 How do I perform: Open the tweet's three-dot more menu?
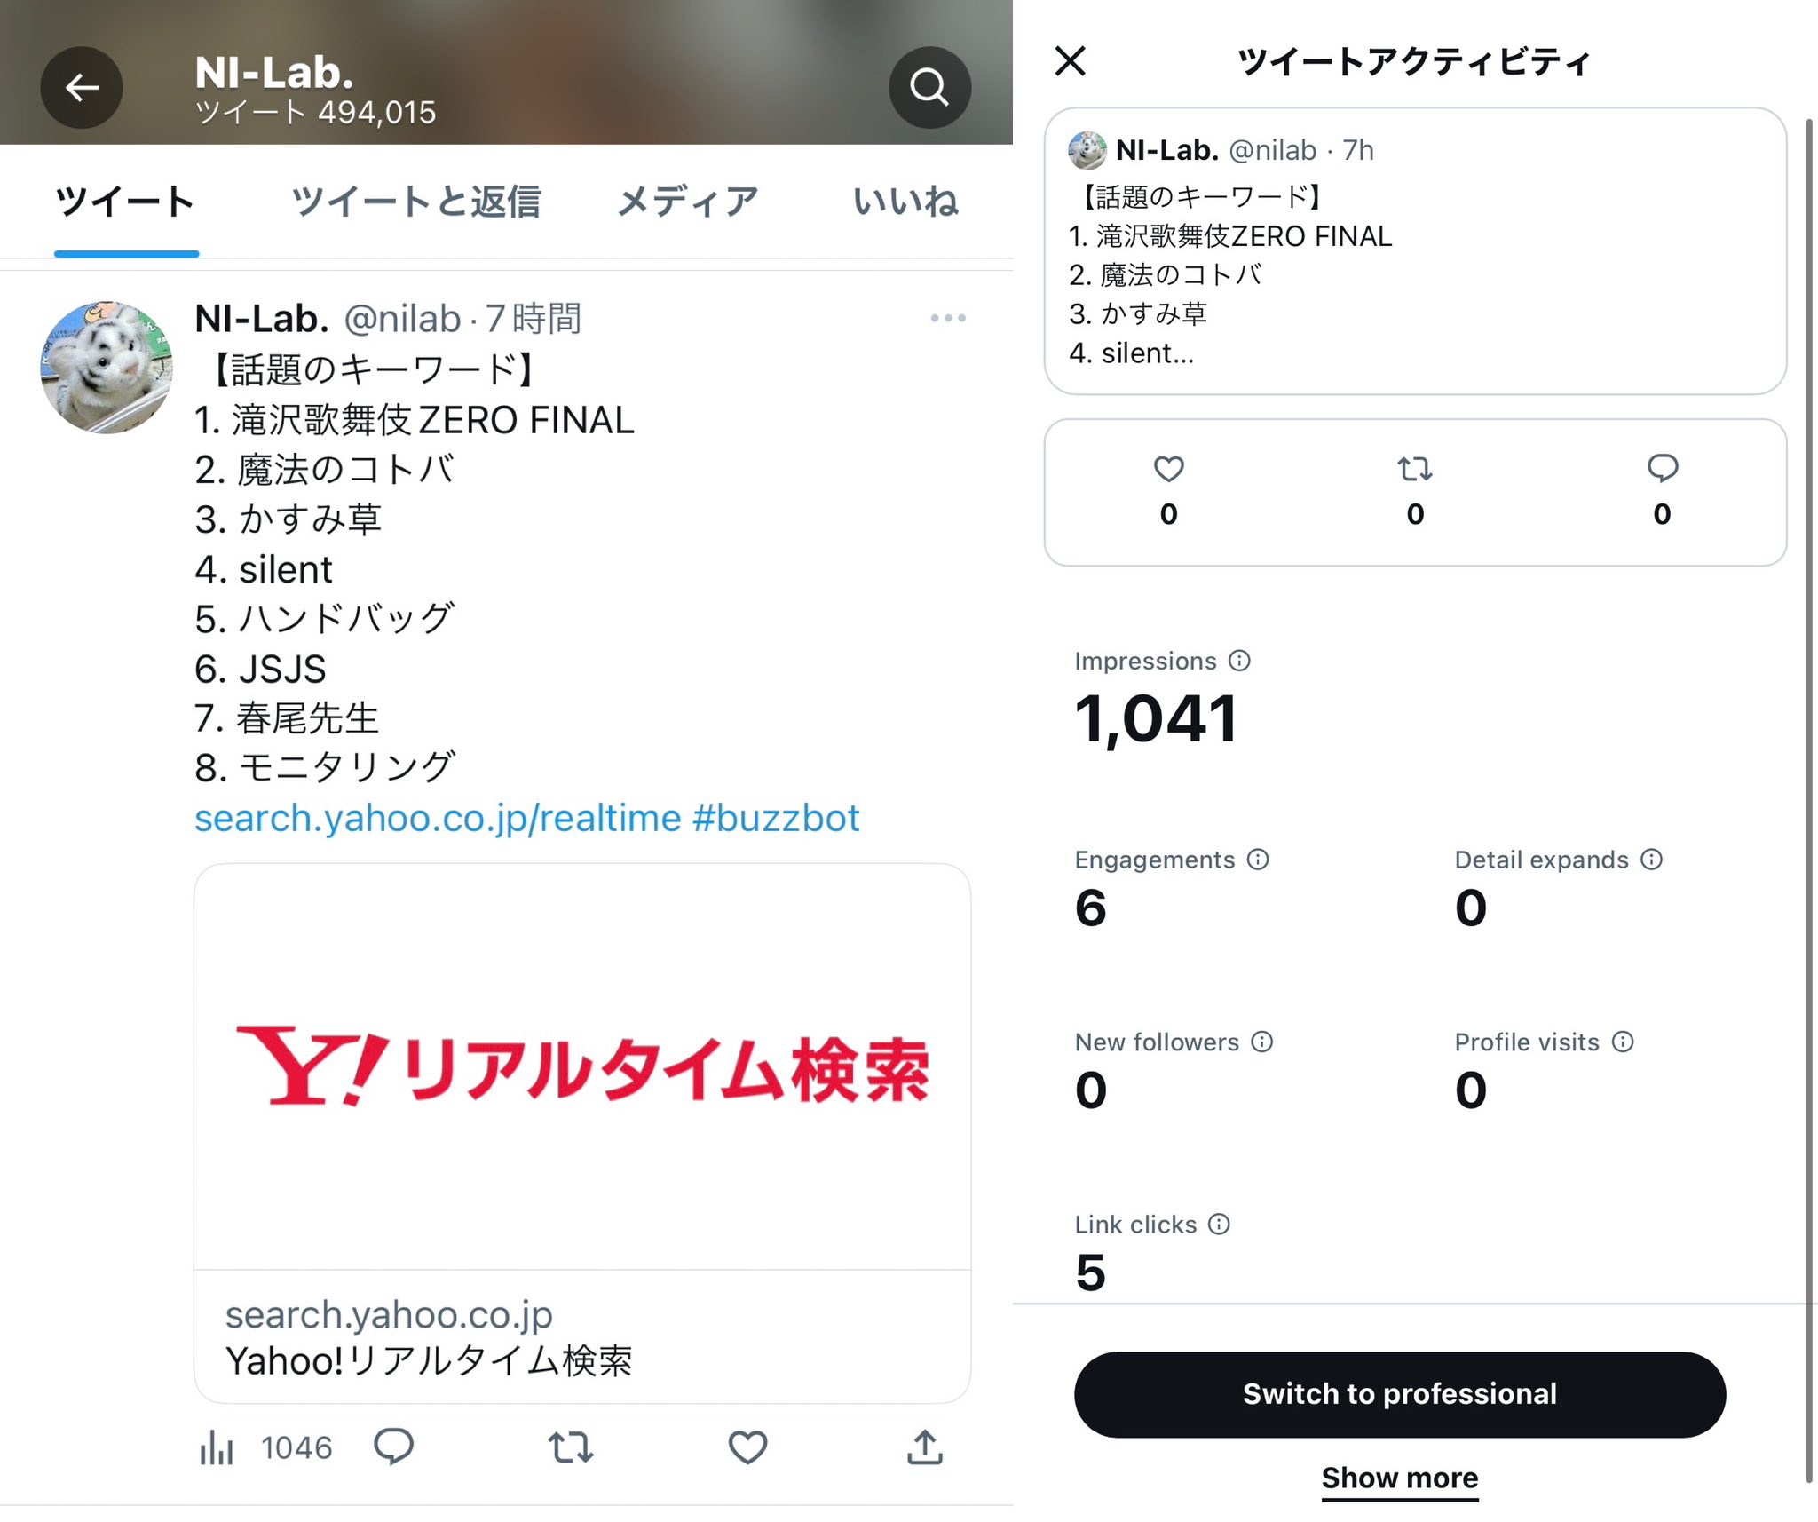coord(948,318)
